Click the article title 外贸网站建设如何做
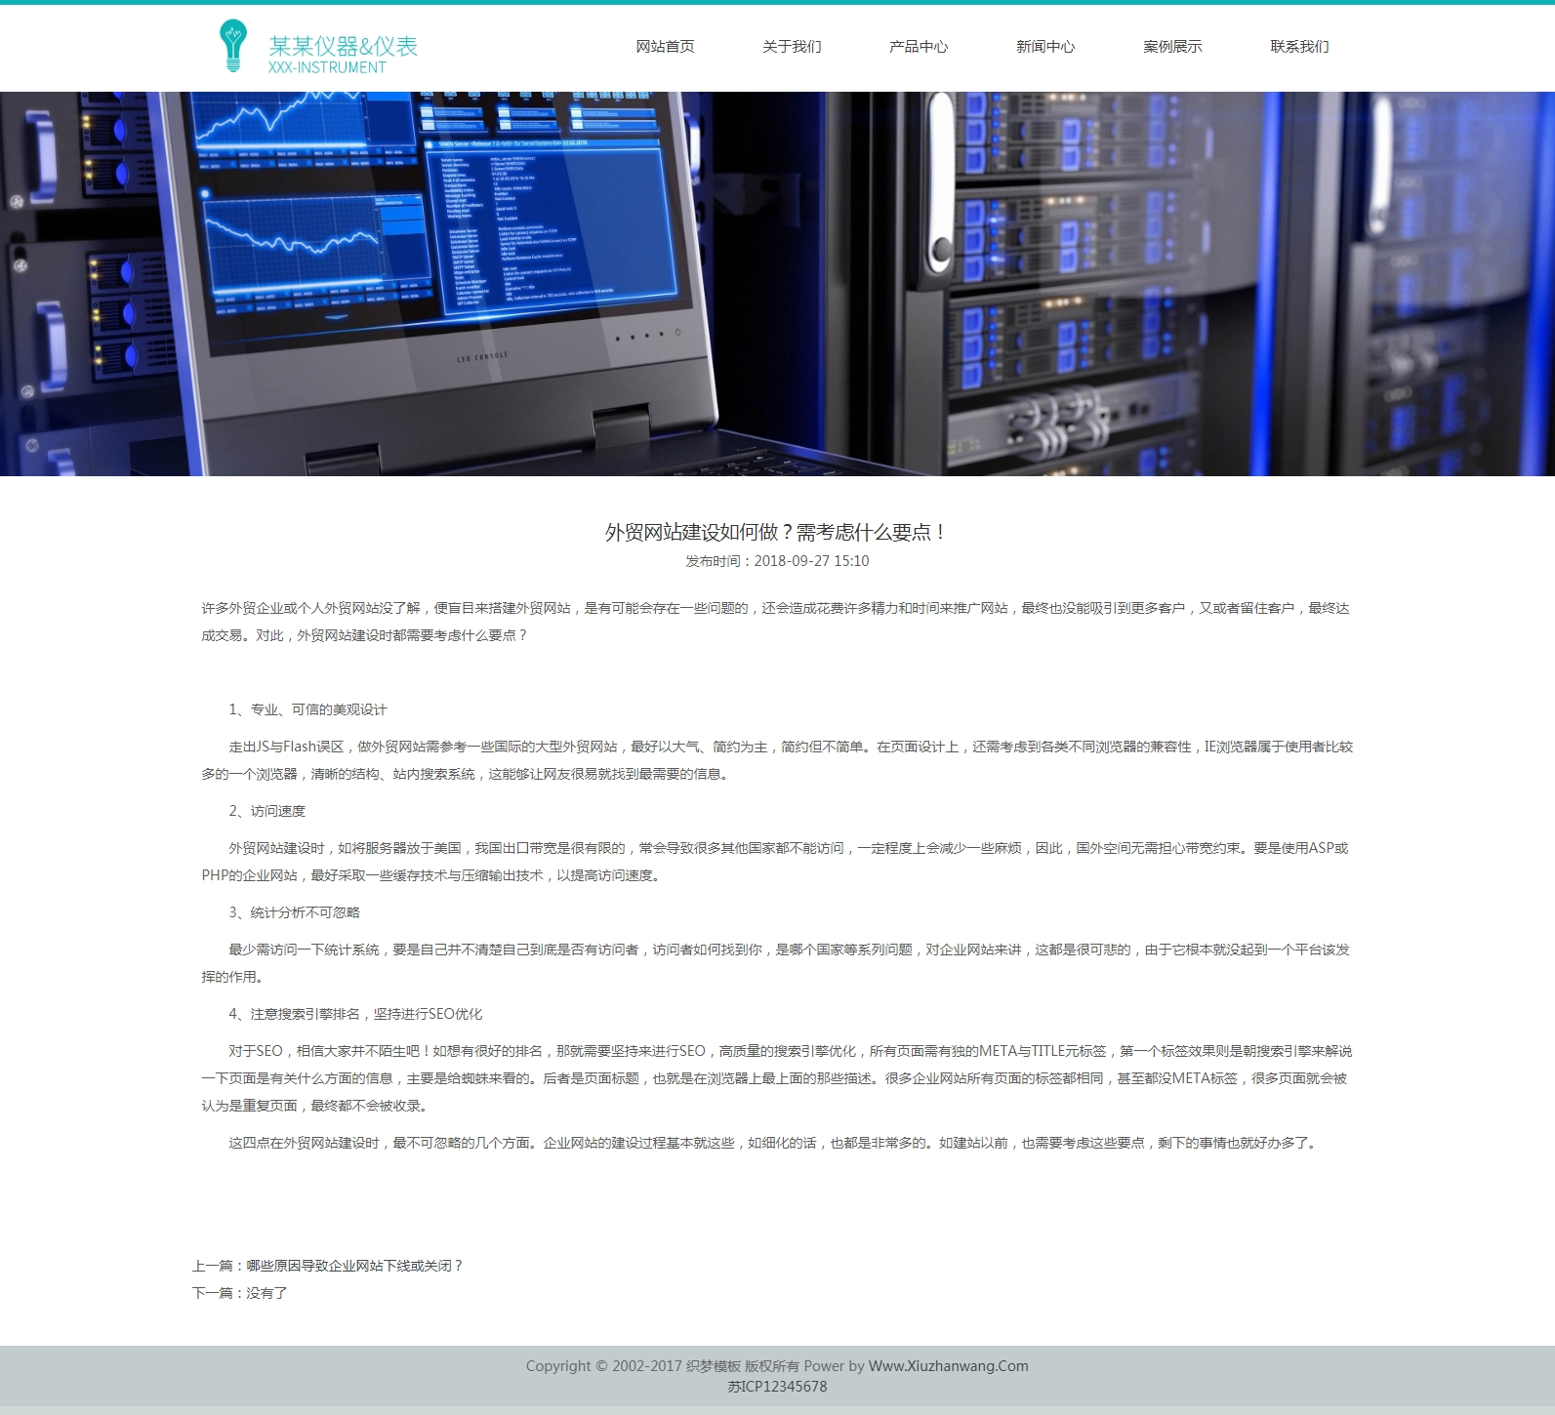 coord(777,532)
